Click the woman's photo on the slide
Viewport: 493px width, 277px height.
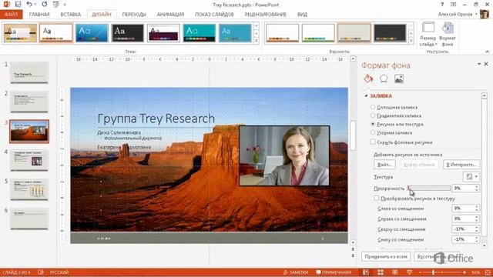click(x=284, y=155)
